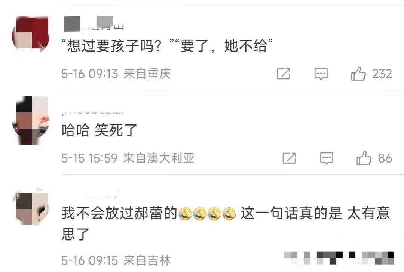
Task: Click the 86 like count
Action: pos(385,158)
